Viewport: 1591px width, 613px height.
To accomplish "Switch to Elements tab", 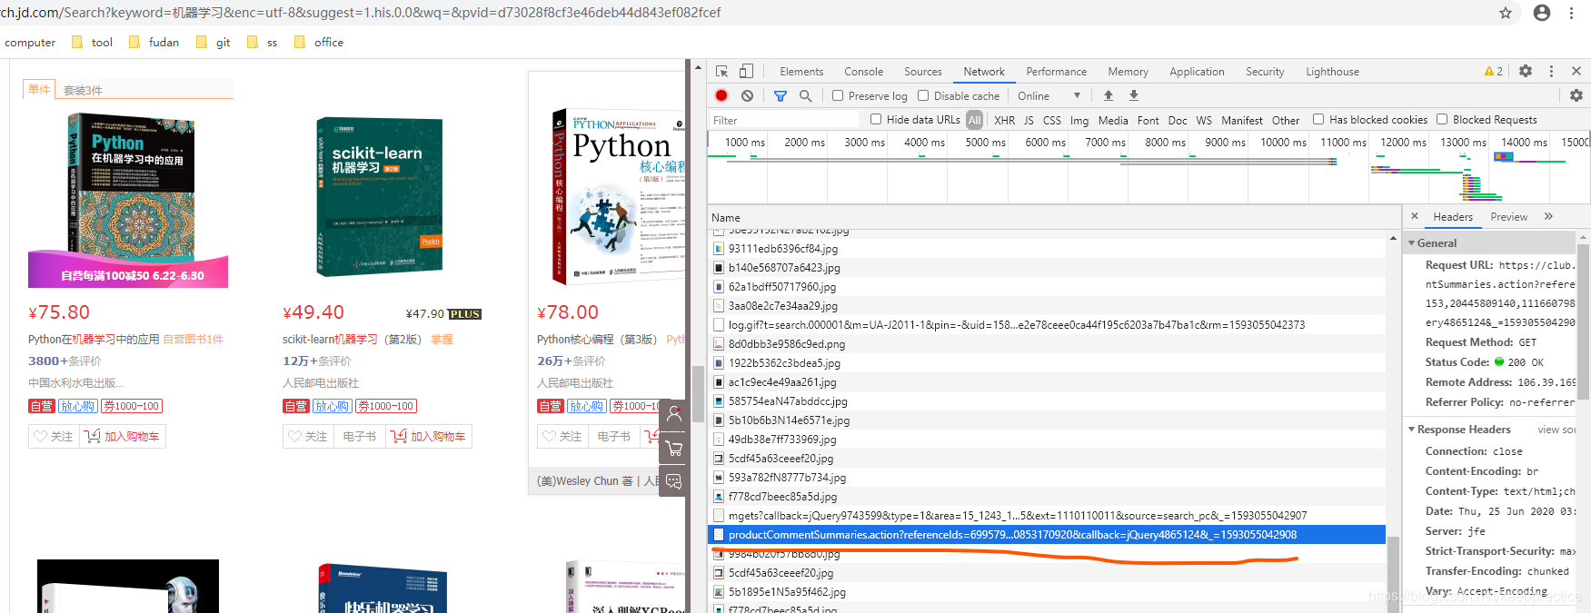I will pyautogui.click(x=801, y=72).
